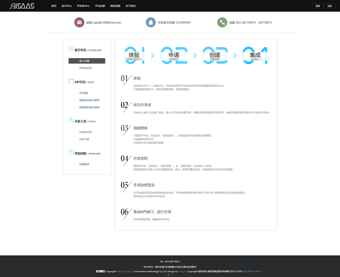Click the 02 申请 step graphic
This screenshot has width=340, height=277.
click(174, 55)
